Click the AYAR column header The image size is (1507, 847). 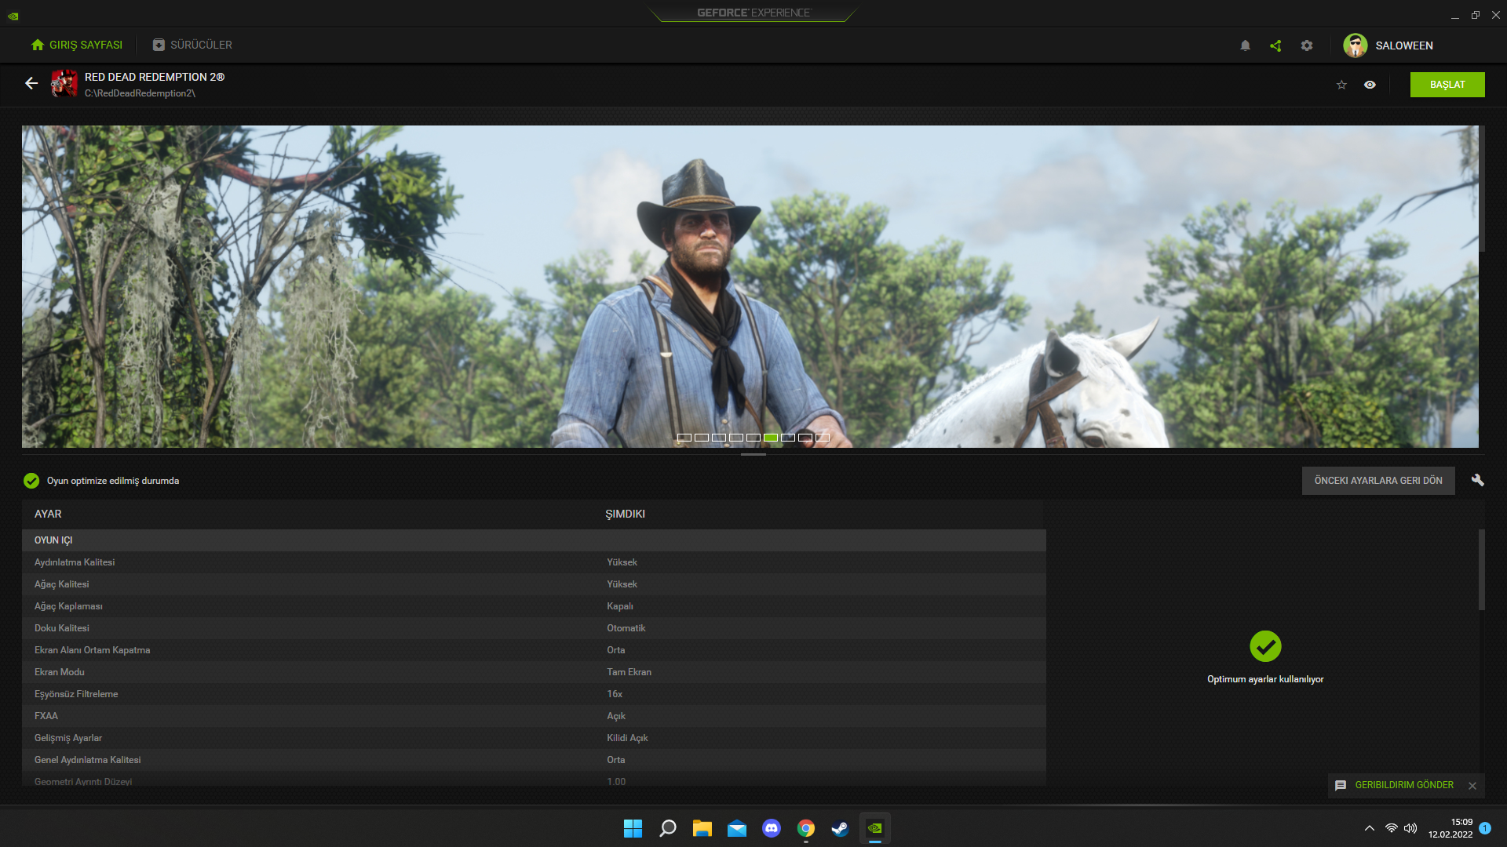tap(48, 514)
